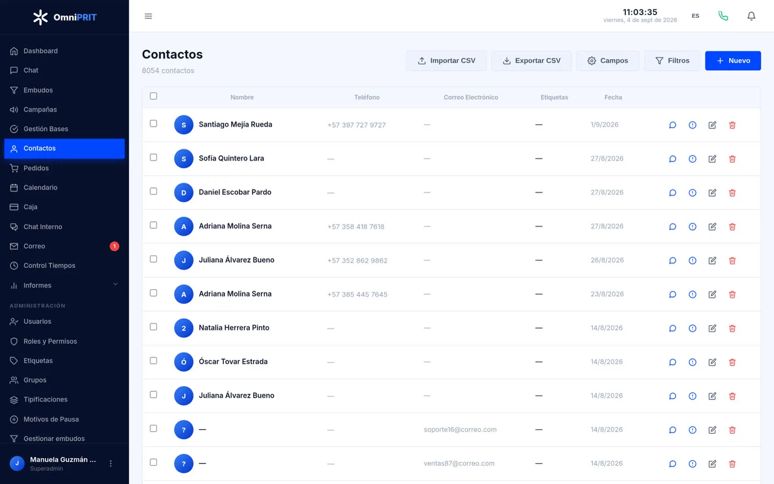Select all contacts with header checkbox
774x484 pixels.
pyautogui.click(x=154, y=96)
